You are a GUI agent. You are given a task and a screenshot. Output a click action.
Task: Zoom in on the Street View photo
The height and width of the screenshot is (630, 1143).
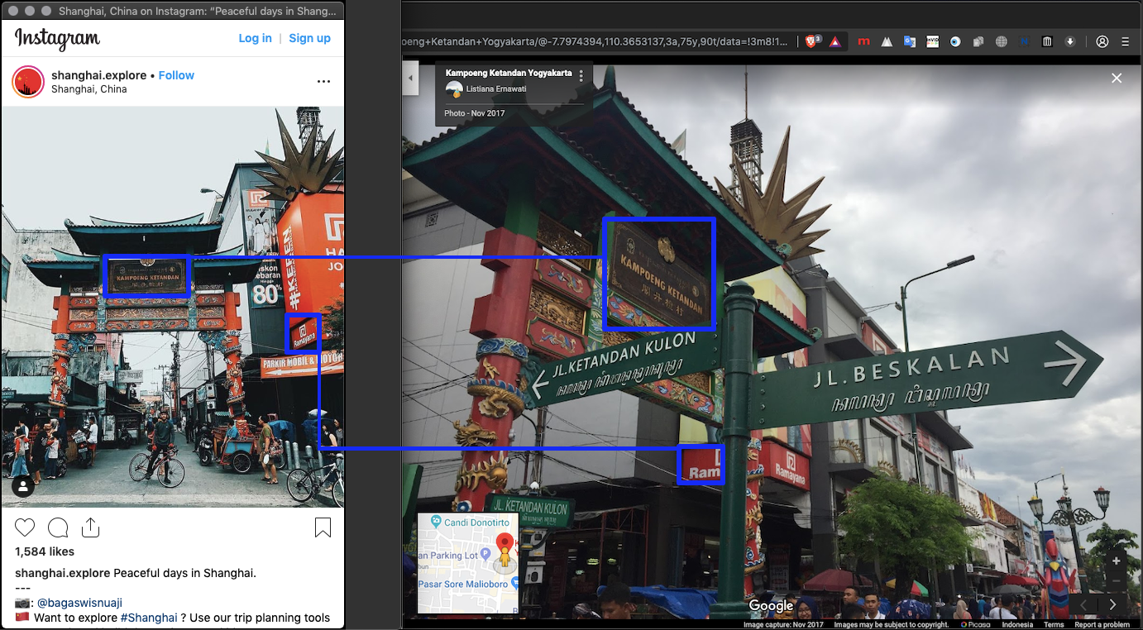point(1116,561)
